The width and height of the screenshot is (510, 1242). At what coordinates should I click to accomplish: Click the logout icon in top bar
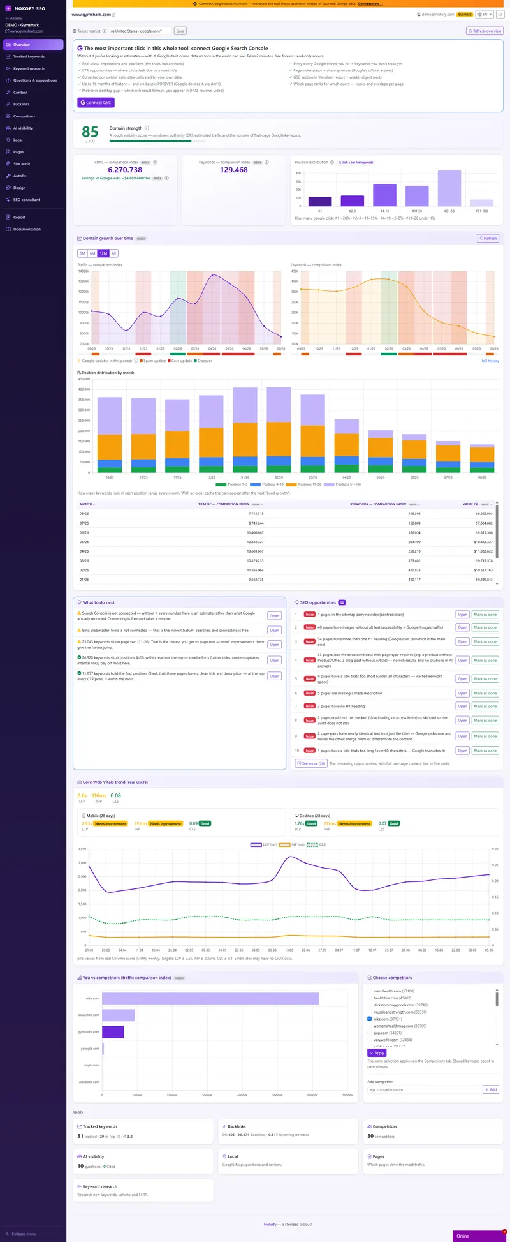(x=500, y=14)
